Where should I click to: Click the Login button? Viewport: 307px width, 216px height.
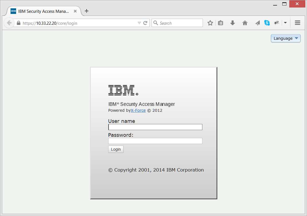(116, 149)
